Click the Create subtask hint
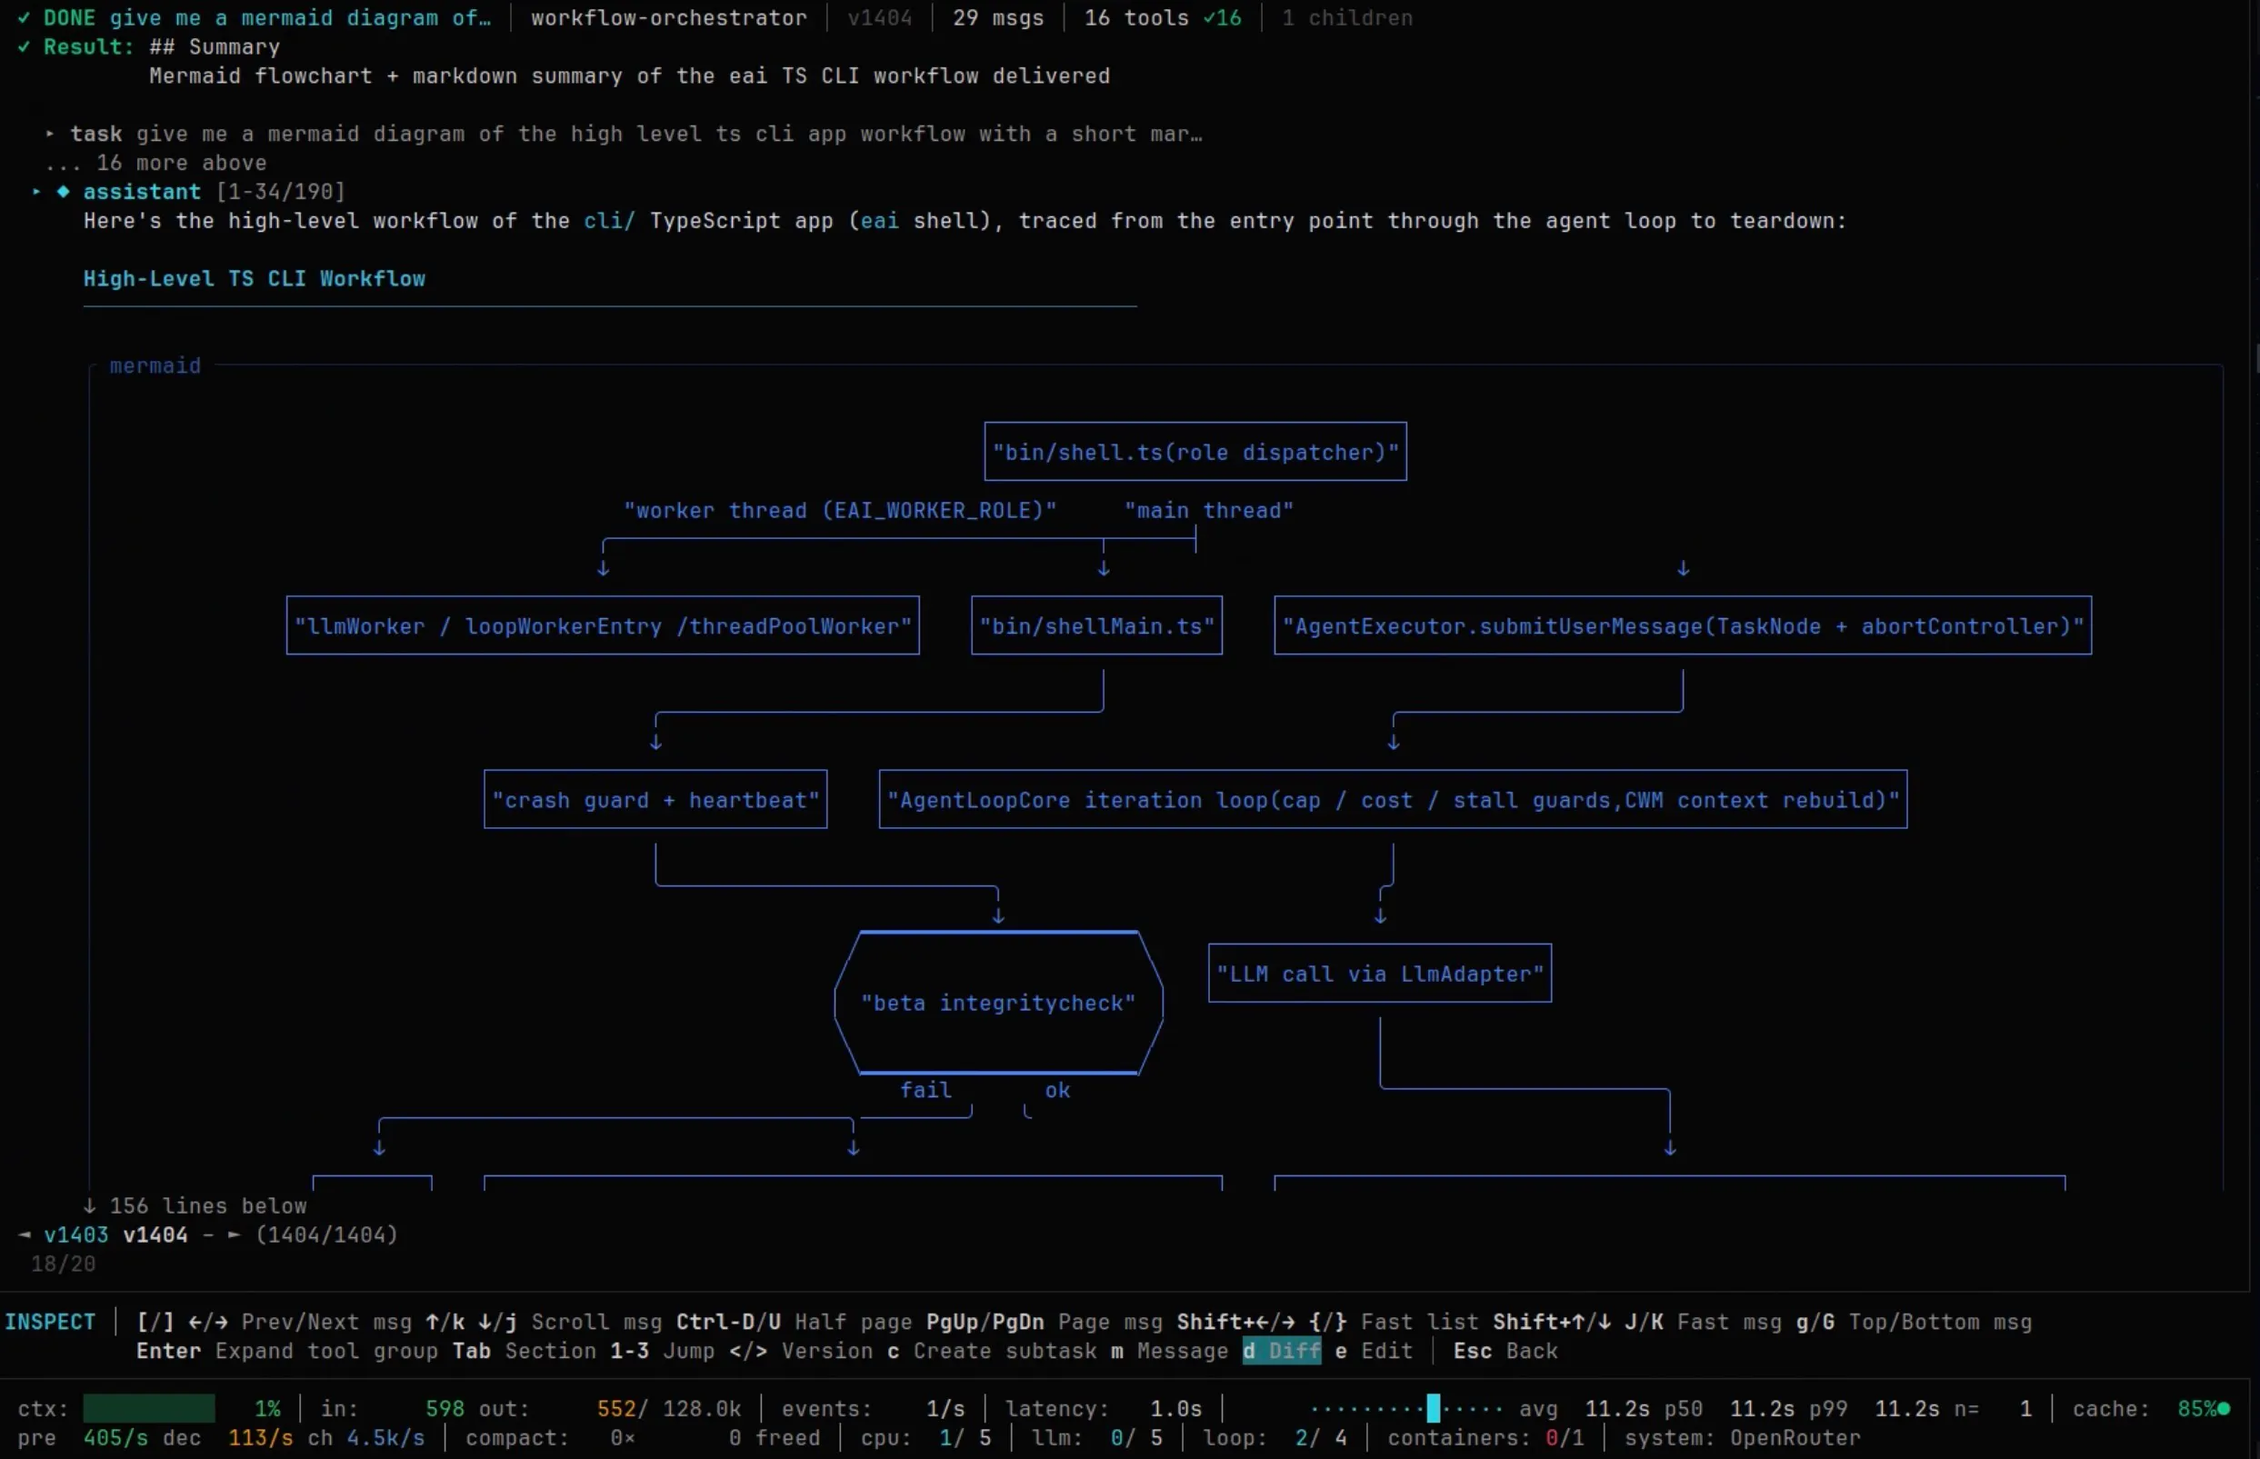Image resolution: width=2260 pixels, height=1459 pixels. point(991,1351)
